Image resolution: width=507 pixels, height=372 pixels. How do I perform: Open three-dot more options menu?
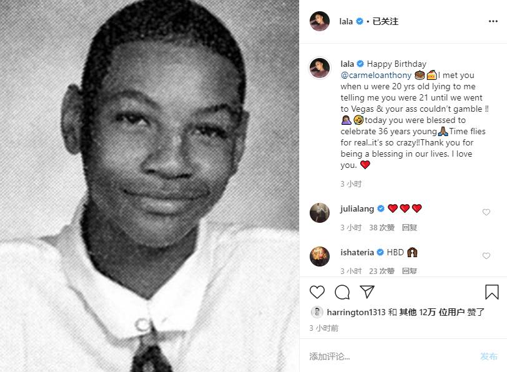[x=493, y=21]
